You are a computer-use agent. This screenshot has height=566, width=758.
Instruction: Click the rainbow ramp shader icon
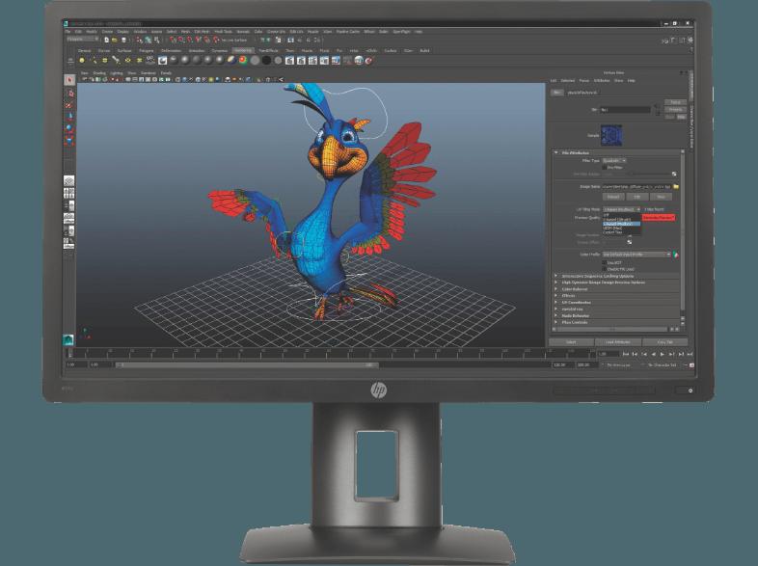(x=243, y=61)
